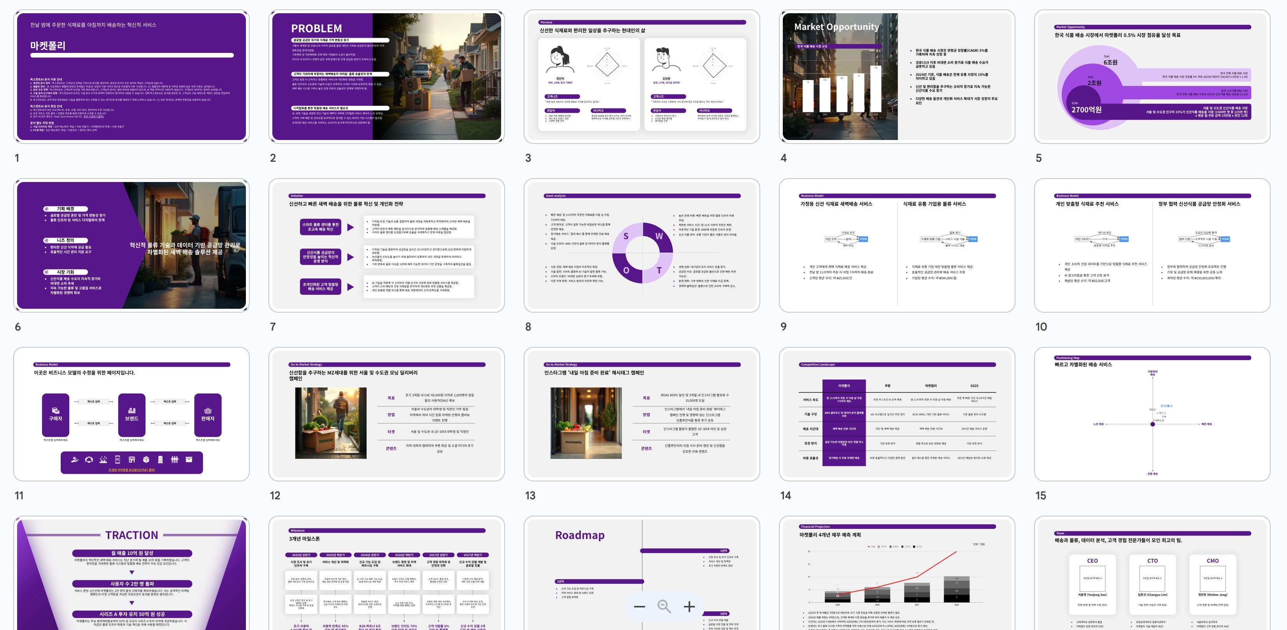Select slide 3 Persona thumbnail
This screenshot has width=1287, height=630.
coord(642,76)
